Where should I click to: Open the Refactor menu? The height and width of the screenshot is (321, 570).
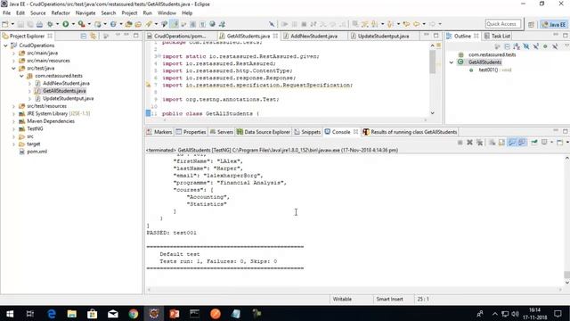coord(61,12)
